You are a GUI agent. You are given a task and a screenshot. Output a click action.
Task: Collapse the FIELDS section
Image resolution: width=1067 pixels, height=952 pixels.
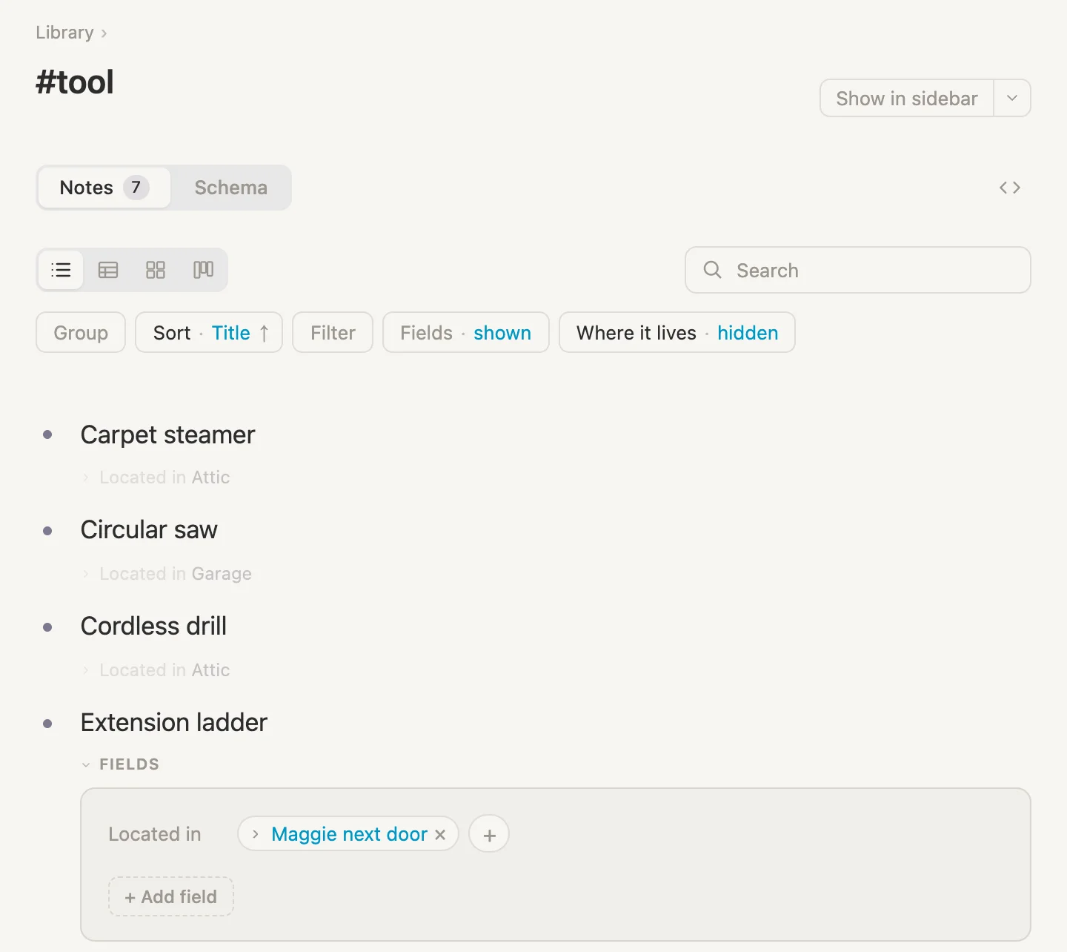pos(86,764)
